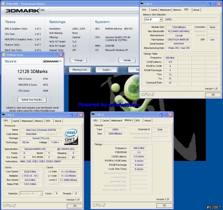Click OK in the CPU-Z processor window

[x=75, y=206]
